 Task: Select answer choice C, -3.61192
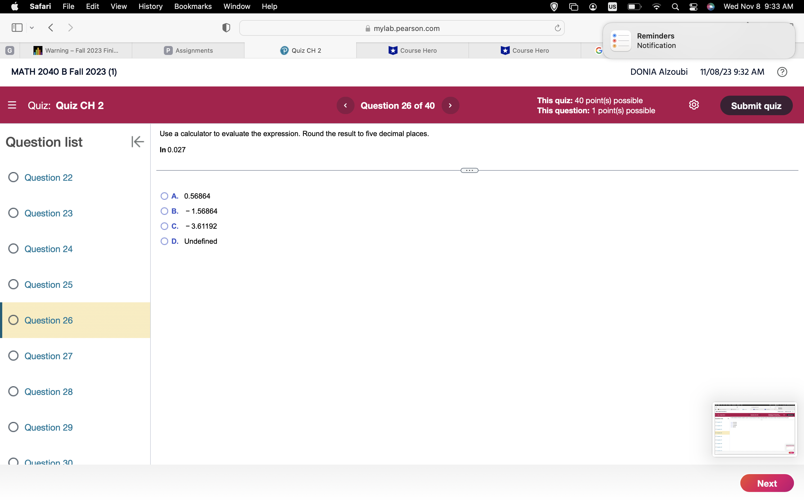coord(164,226)
